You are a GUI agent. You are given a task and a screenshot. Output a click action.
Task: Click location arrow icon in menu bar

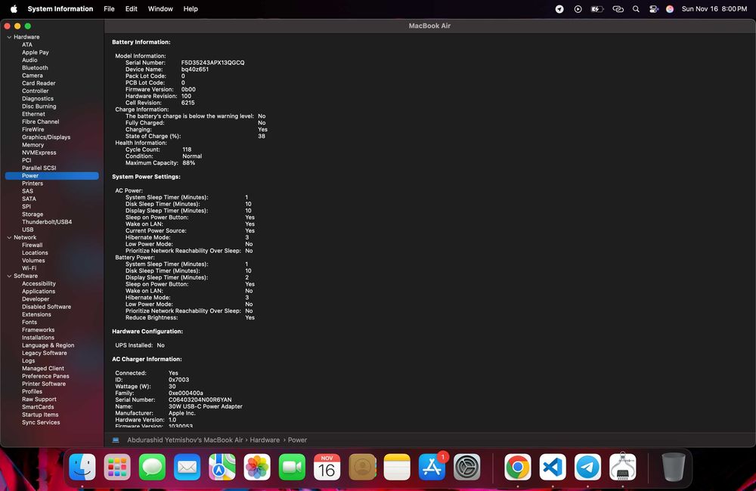559,8
